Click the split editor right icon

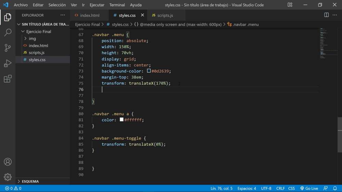tap(326, 15)
